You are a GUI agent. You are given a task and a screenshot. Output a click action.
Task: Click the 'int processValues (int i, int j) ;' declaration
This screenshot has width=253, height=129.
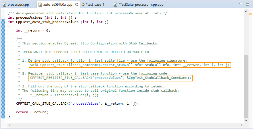point(42,17)
